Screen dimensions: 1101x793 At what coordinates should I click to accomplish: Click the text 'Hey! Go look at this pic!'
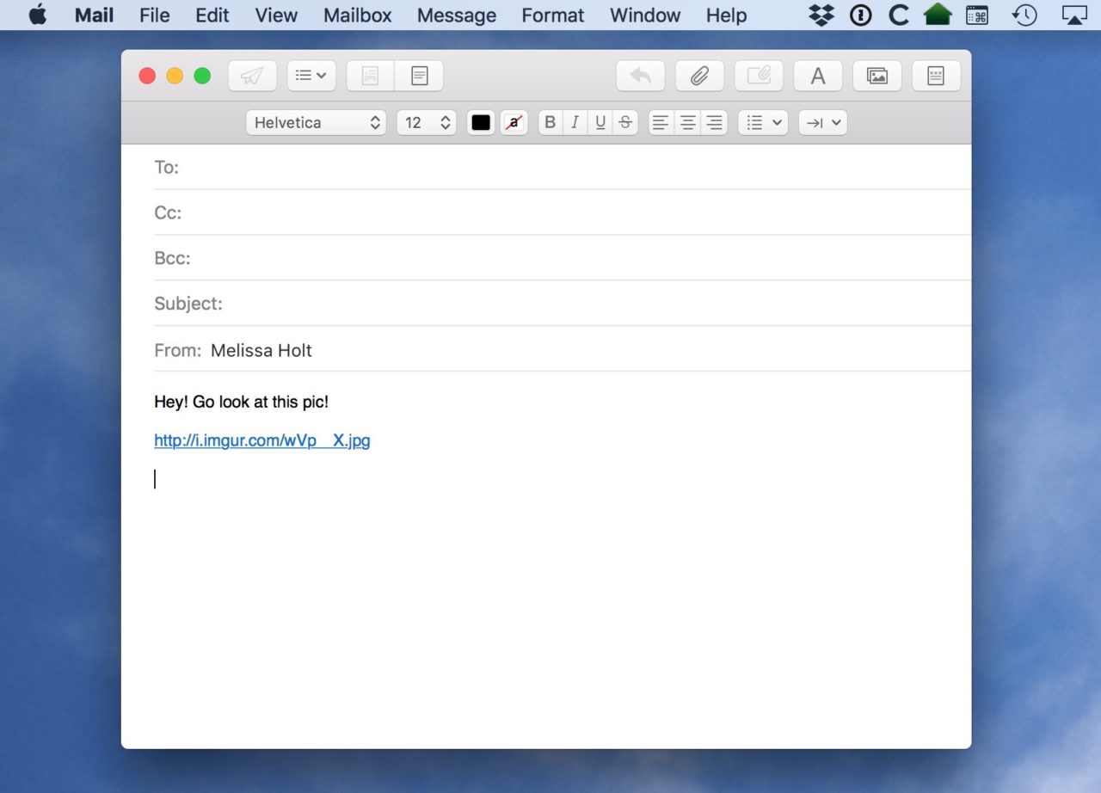tap(242, 402)
